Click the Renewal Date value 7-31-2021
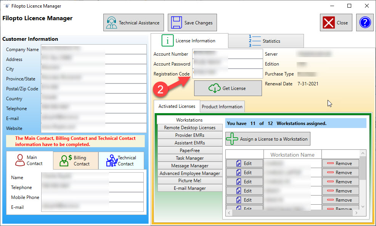 coord(308,83)
